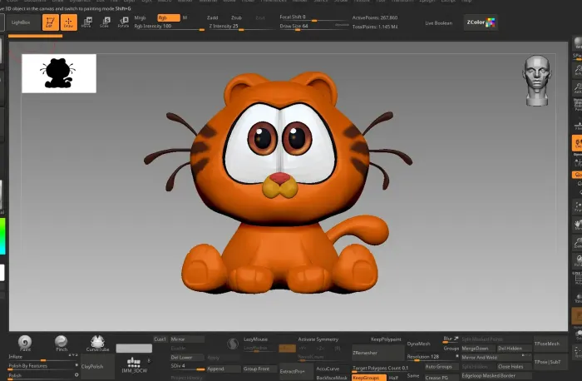Adjust DynaMesh Resolution slider
Viewport: 582px width, 381px height.
pos(433,358)
